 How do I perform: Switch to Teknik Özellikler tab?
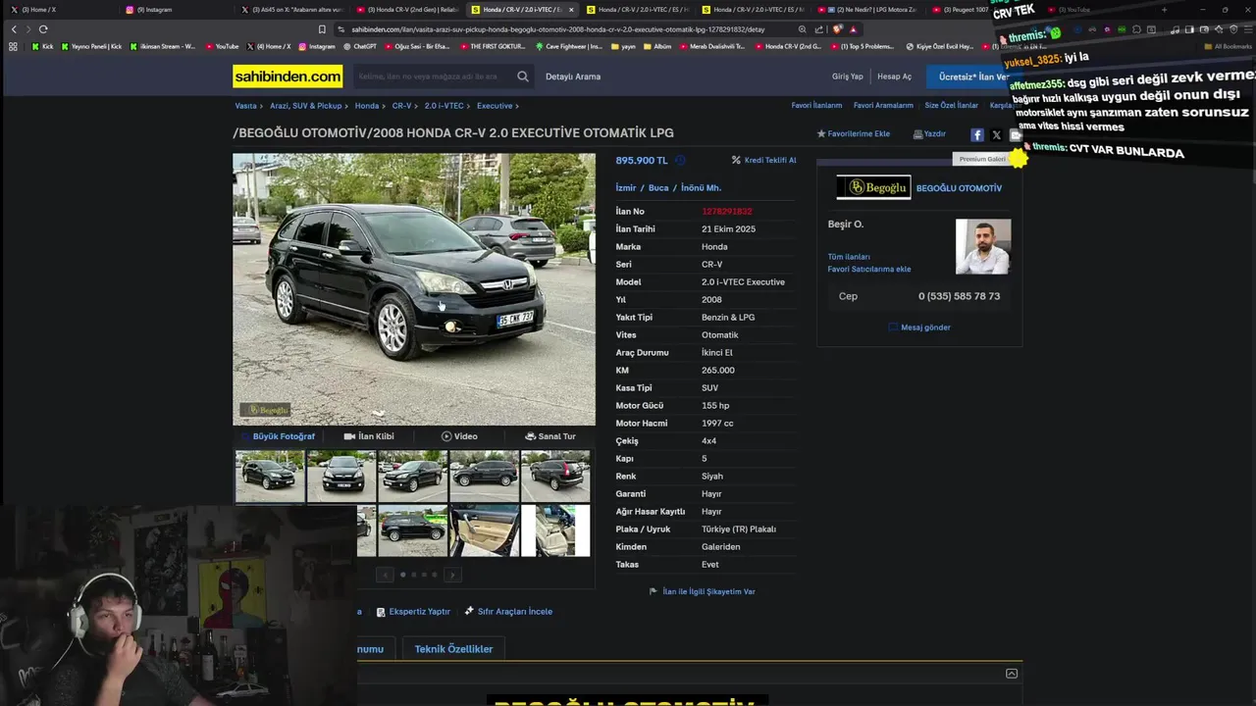453,649
